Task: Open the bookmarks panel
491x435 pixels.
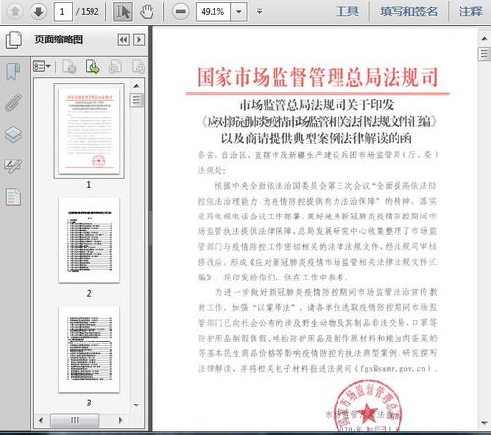Action: [x=13, y=71]
